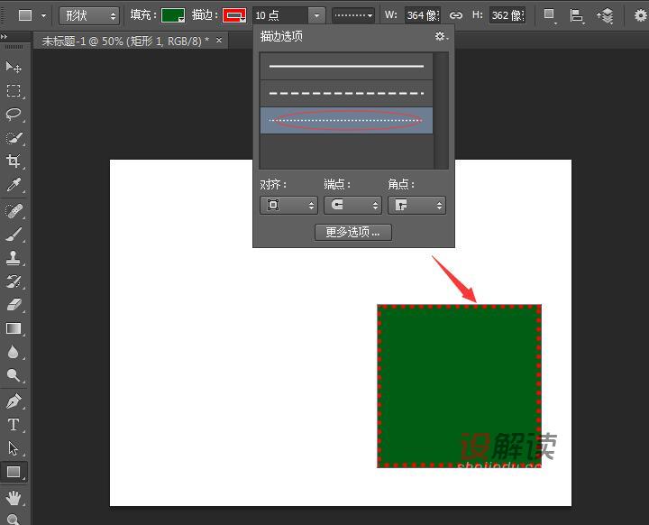Viewport: 649px width, 525px height.
Task: Open the 角点 stroke corners dropdown
Action: (416, 206)
